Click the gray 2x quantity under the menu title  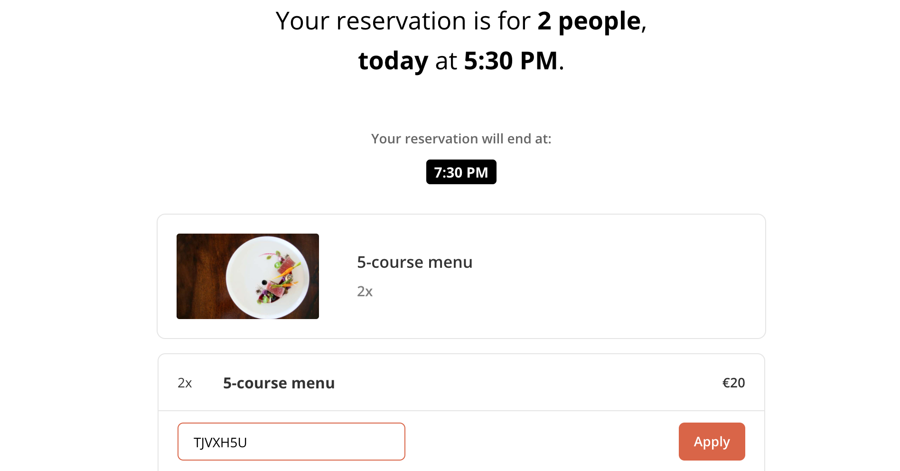(x=365, y=291)
